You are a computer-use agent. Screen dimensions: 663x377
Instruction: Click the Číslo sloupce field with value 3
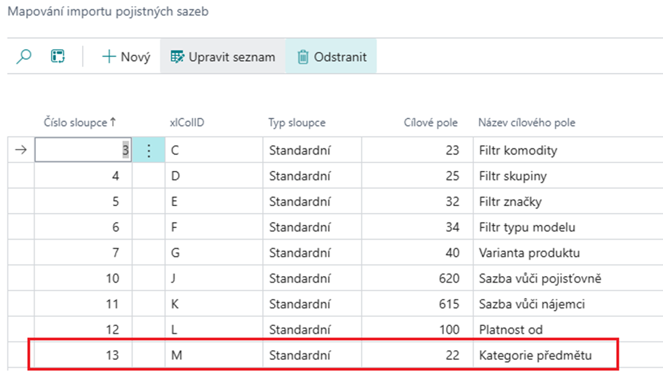click(83, 150)
